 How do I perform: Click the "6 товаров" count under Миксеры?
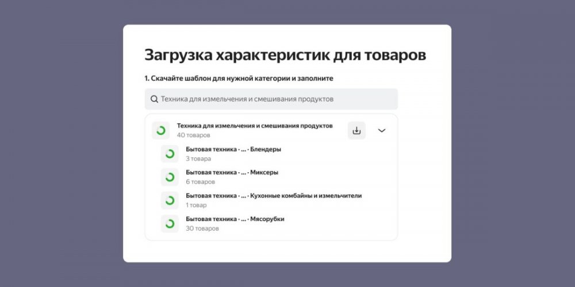(200, 182)
